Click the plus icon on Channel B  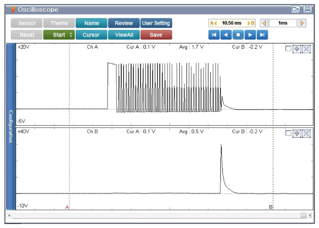pos(297,133)
